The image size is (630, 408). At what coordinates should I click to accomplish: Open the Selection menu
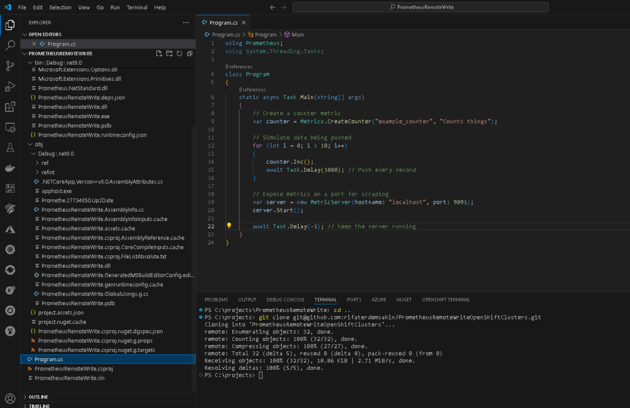click(x=60, y=7)
